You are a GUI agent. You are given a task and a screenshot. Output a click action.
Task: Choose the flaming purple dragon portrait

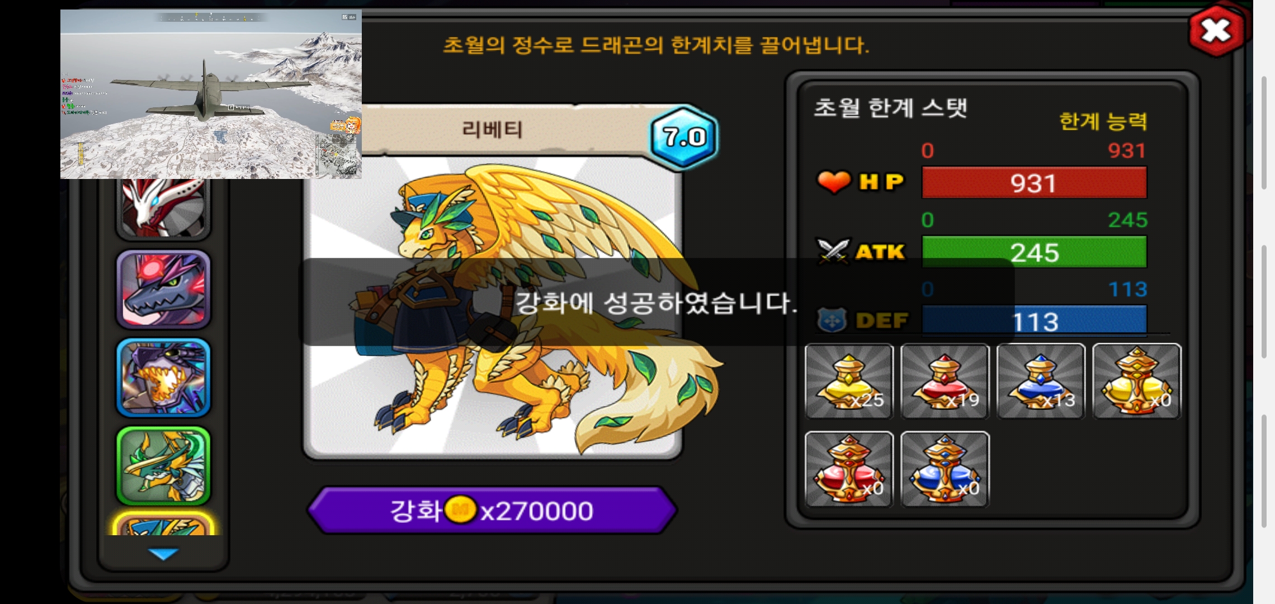[x=163, y=377]
